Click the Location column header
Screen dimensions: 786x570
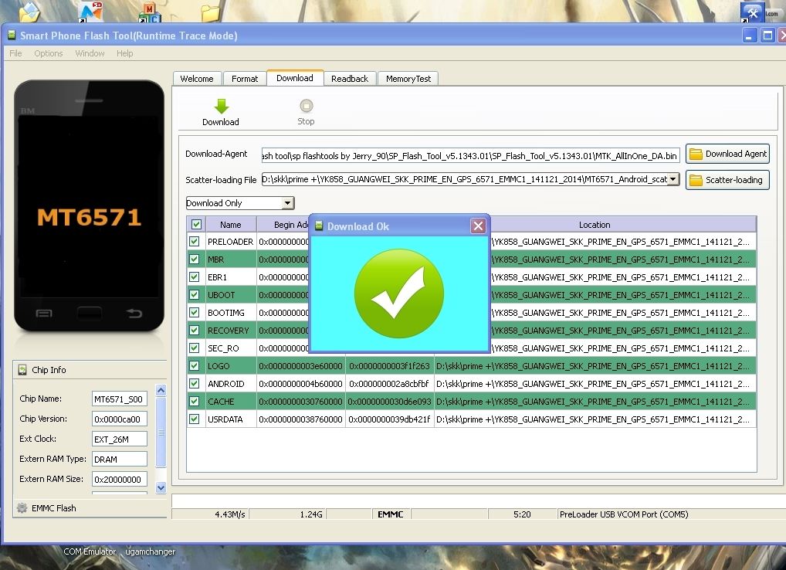(595, 225)
